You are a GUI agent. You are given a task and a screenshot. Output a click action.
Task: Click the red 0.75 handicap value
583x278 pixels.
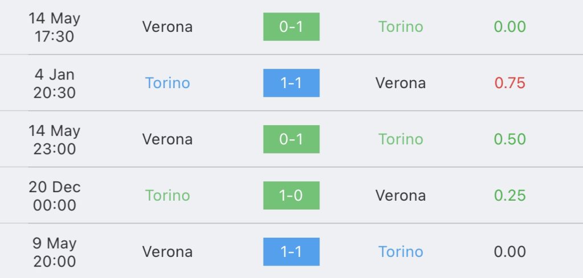point(510,83)
